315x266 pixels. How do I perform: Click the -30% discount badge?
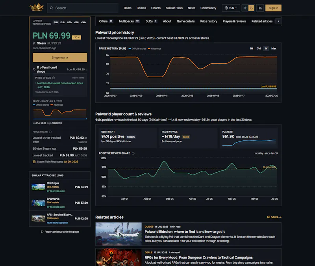pos(76,37)
